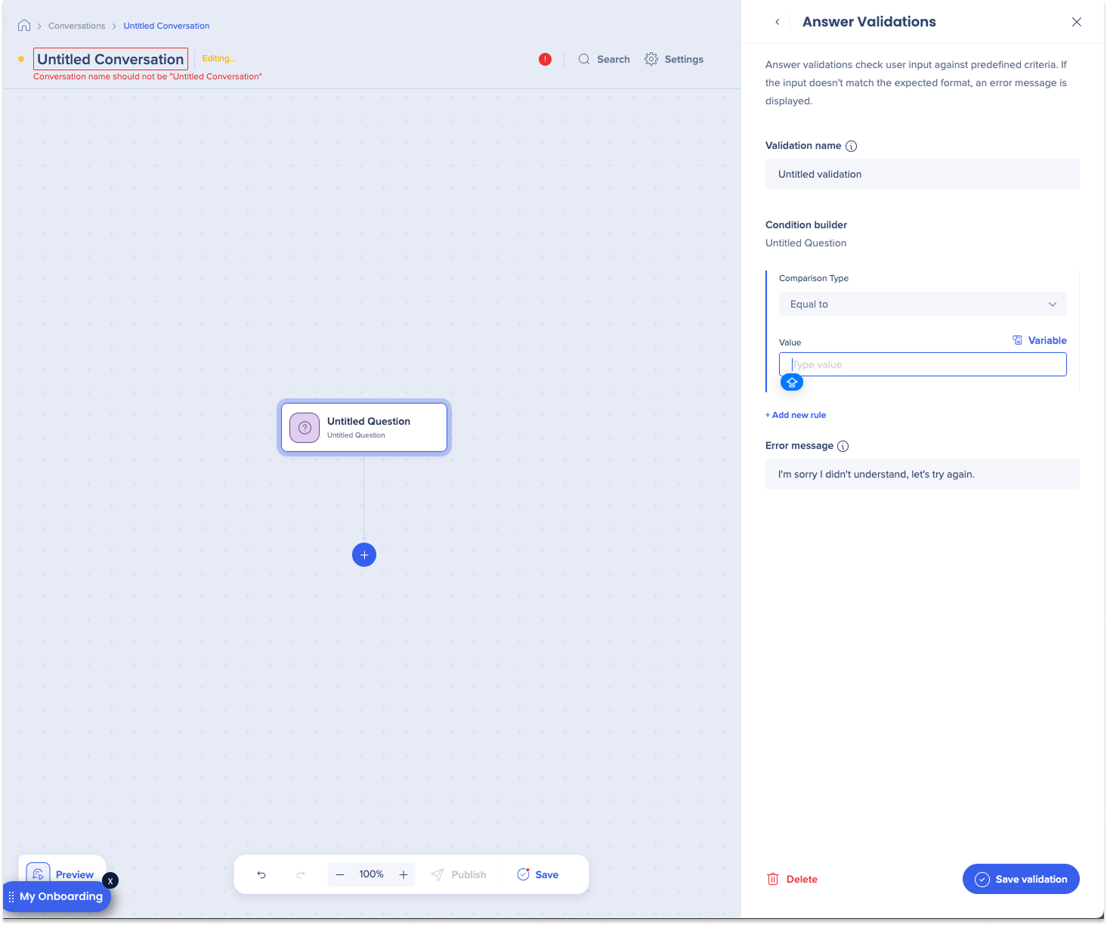Zoom in with the plus button
This screenshot has height=925, width=1107.
click(404, 874)
